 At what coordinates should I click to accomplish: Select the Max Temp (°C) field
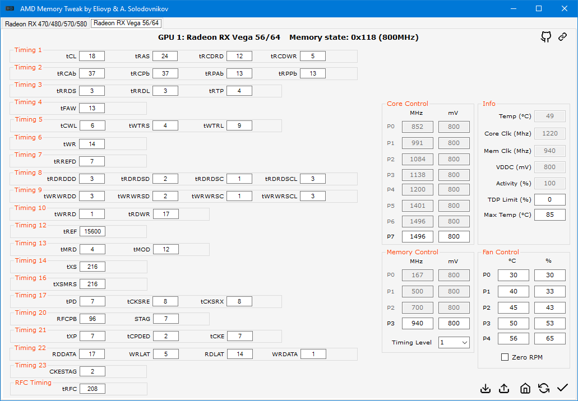[x=549, y=215]
